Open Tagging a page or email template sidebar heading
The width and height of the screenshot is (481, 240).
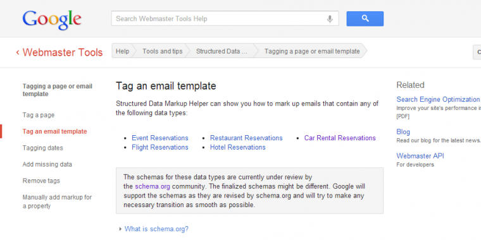[58, 90]
